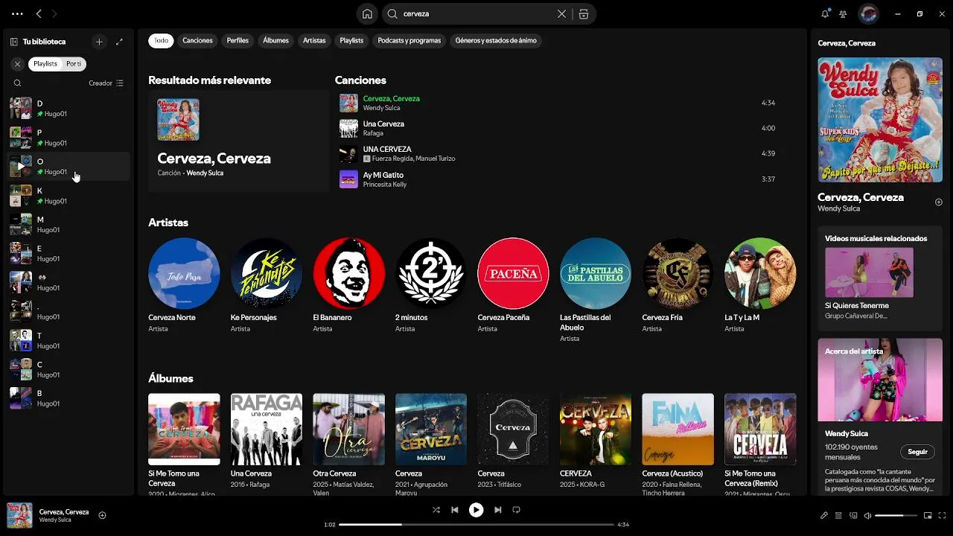
Task: Toggle the Por ti library filter
Action: pos(74,64)
